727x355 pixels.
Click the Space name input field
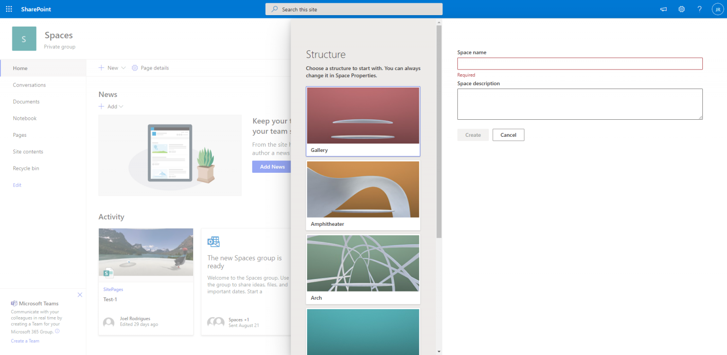580,63
